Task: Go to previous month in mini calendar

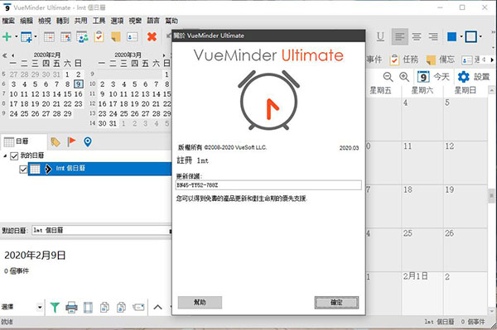Action: click(x=13, y=55)
